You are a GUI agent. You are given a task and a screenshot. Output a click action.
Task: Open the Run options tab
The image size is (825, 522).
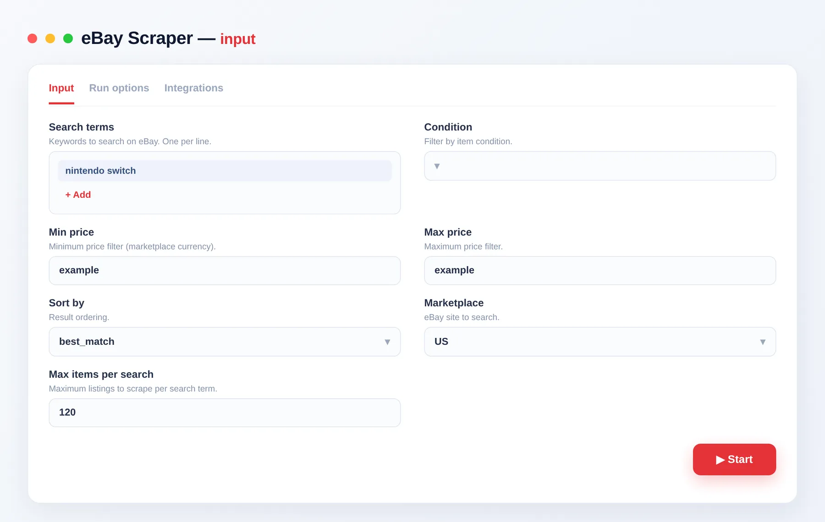click(x=119, y=88)
